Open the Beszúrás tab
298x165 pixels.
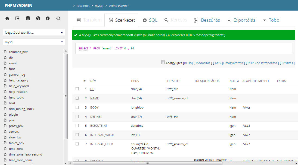[207, 20]
